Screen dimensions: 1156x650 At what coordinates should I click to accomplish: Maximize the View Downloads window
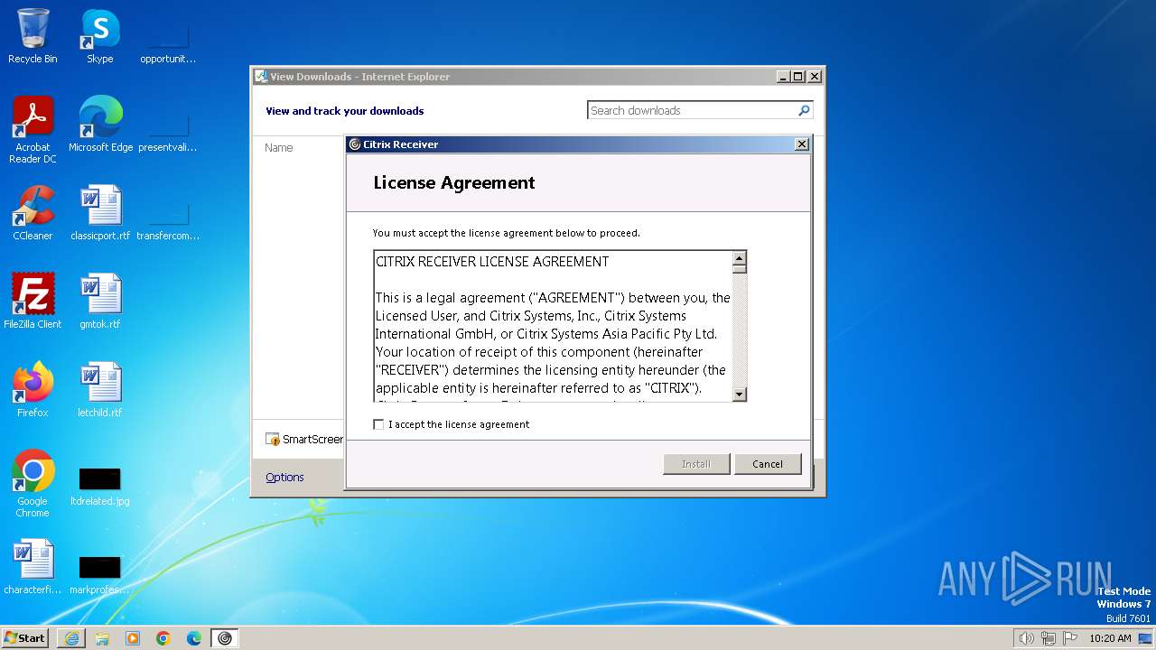[797, 77]
